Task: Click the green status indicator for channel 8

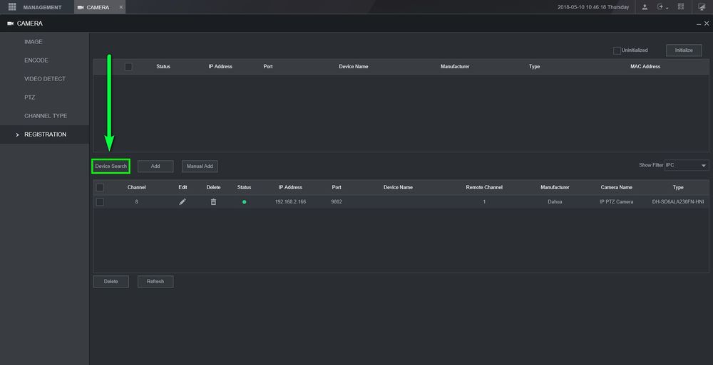Action: (244, 202)
